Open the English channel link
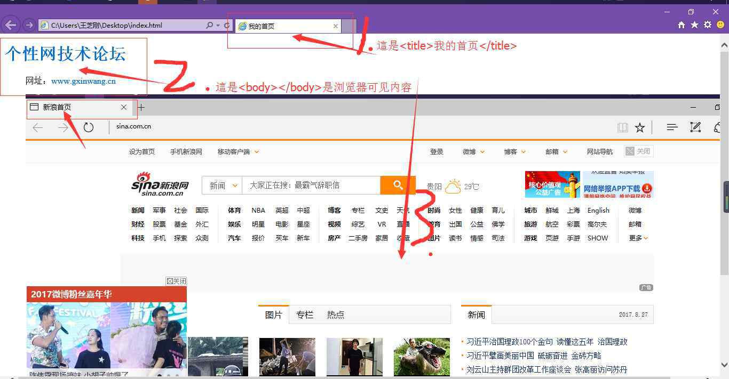This screenshot has height=379, width=729. click(x=598, y=210)
